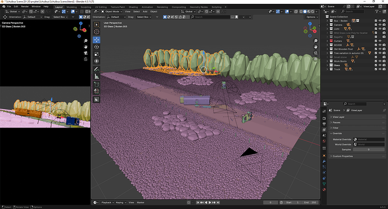The image size is (388, 209).
Task: Open the Object properties tab
Action: pyautogui.click(x=324, y=156)
